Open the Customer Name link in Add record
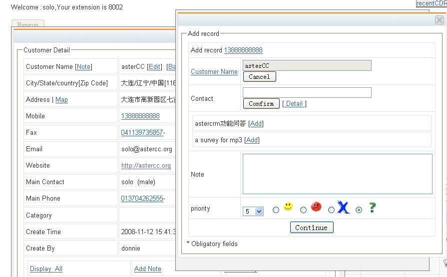This screenshot has width=447, height=277. click(214, 71)
